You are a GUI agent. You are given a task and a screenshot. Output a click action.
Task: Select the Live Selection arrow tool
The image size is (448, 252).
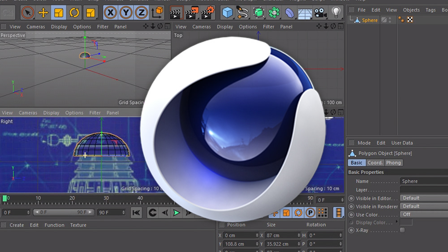[28, 13]
